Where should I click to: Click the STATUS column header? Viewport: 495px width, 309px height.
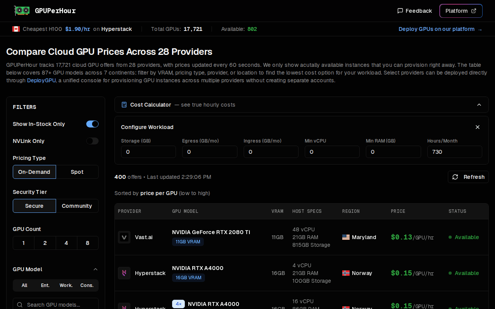click(457, 211)
